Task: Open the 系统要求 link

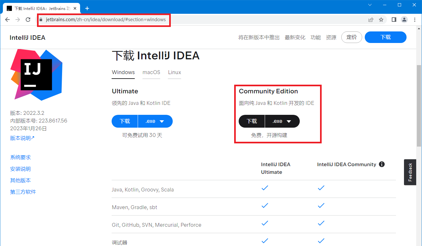Action: pos(21,157)
